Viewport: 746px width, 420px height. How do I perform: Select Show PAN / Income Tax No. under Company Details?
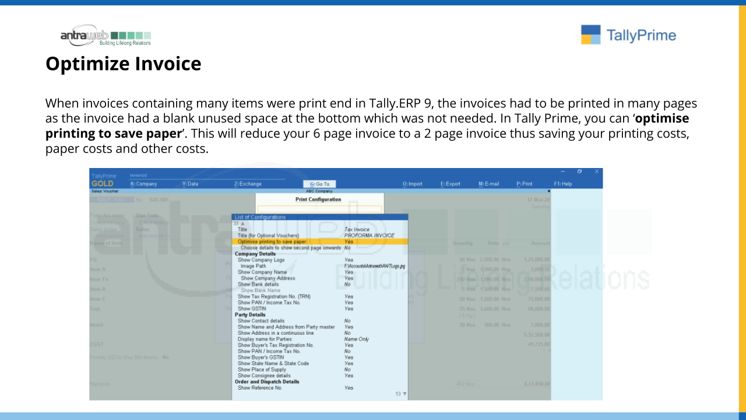click(320, 303)
